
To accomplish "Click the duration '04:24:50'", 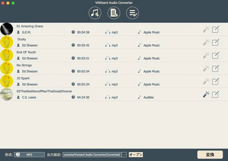I will click(x=83, y=98).
